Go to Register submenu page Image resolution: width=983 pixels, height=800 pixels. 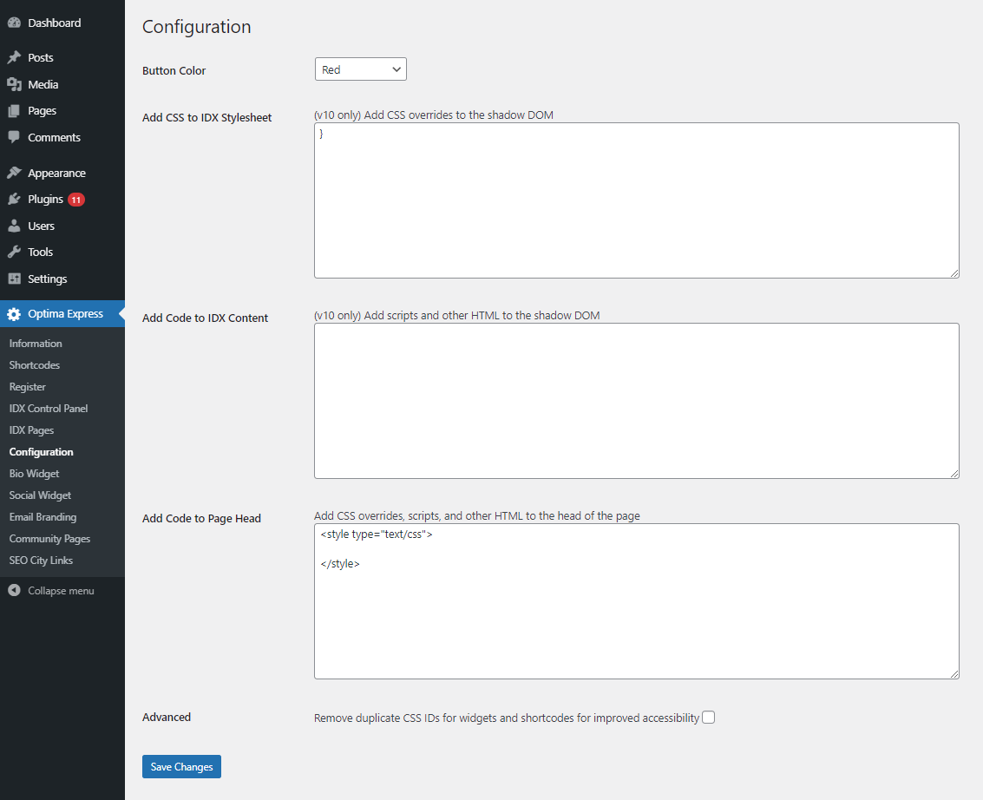[x=28, y=387]
